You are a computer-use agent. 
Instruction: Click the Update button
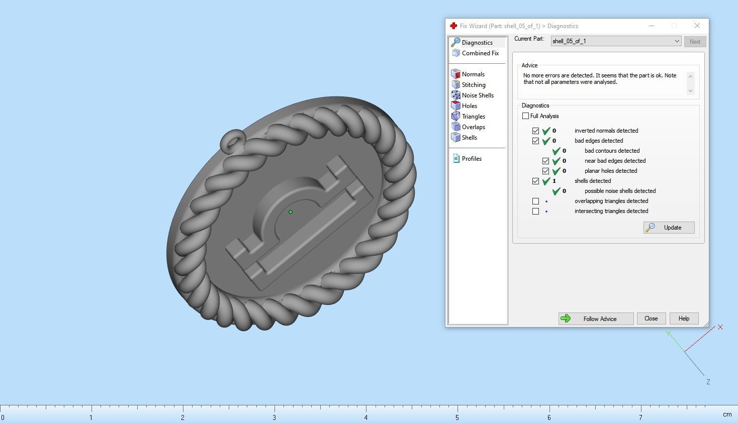pos(669,228)
